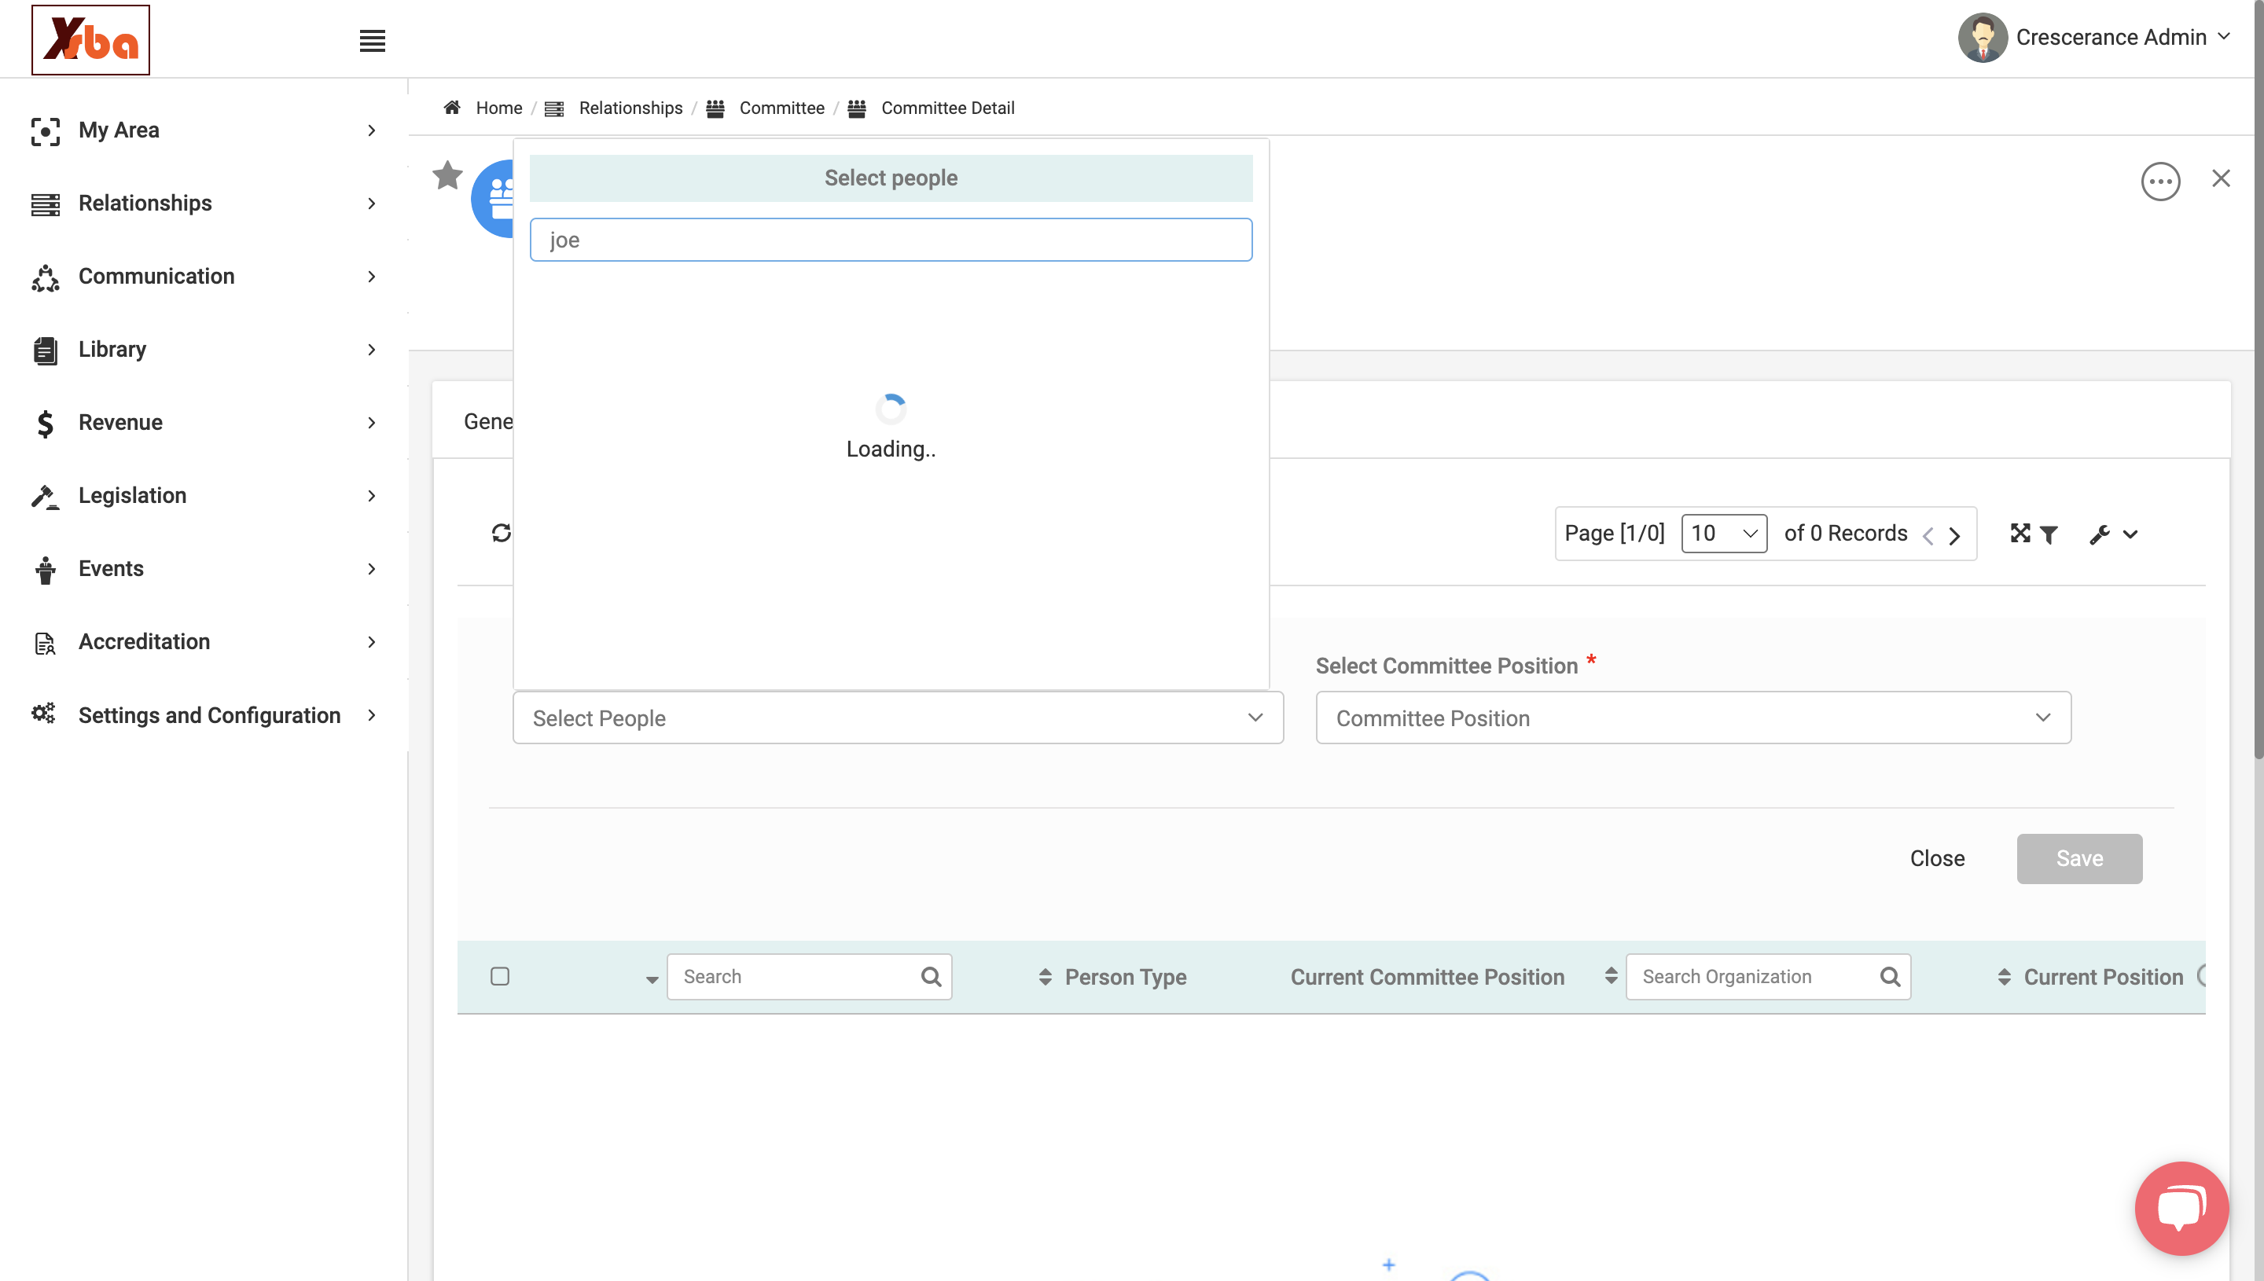
Task: Tick the select-all rows checkbox
Action: (x=500, y=976)
